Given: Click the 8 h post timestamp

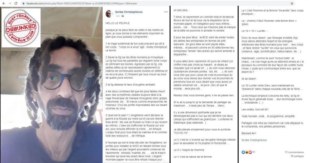Looking at the screenshot, I should click(x=118, y=16).
